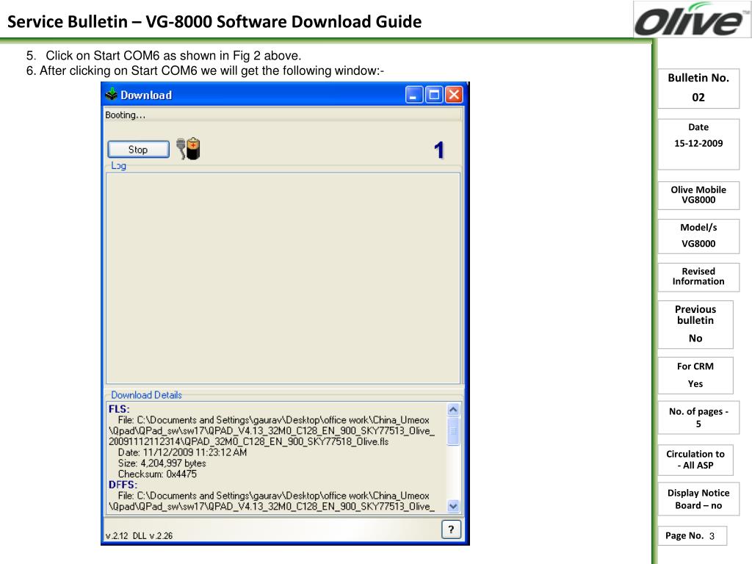Maximize the Download window
The width and height of the screenshot is (752, 564).
pyautogui.click(x=434, y=95)
